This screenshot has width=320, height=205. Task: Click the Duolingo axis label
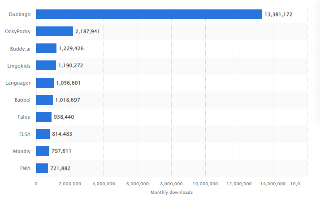click(20, 14)
